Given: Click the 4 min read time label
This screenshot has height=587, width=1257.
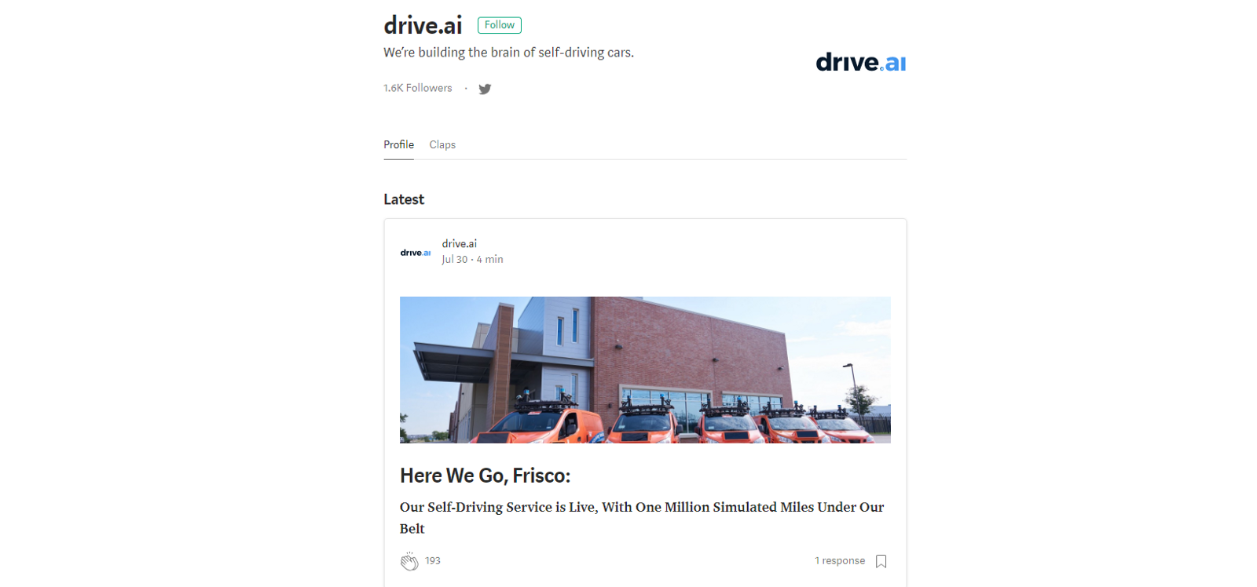Looking at the screenshot, I should (490, 259).
